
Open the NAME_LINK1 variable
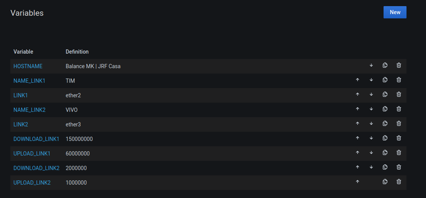29,81
